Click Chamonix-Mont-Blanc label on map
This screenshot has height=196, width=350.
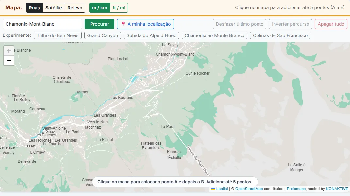pyautogui.click(x=175, y=54)
